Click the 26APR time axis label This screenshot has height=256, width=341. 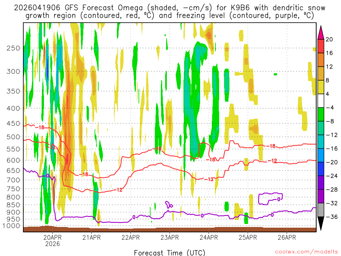tap(287, 237)
